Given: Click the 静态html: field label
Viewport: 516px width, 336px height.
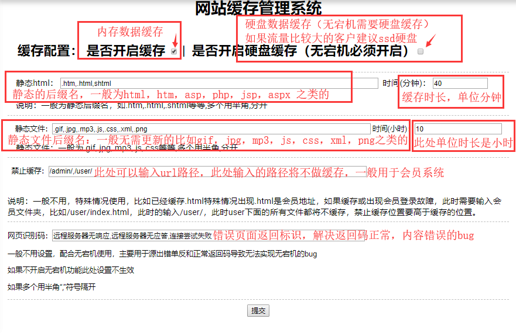Looking at the screenshot, I should [x=34, y=83].
